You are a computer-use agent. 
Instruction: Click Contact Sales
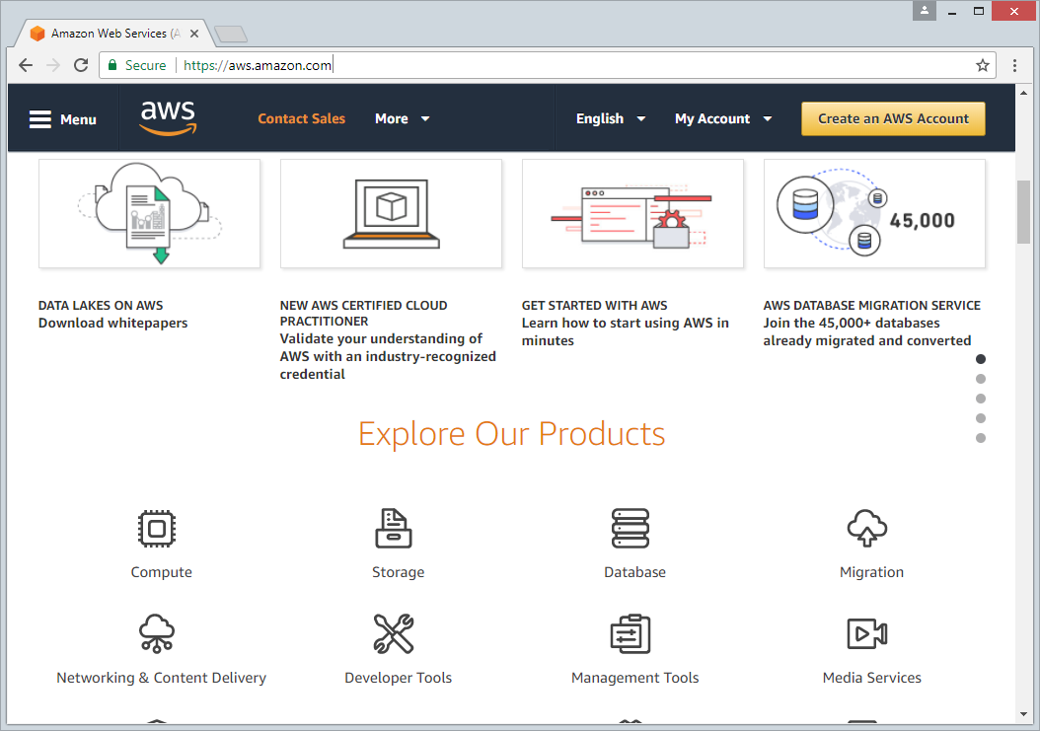click(301, 118)
